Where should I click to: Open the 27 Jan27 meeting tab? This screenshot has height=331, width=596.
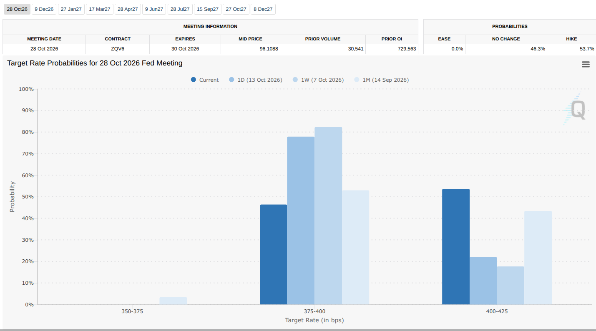(x=71, y=9)
